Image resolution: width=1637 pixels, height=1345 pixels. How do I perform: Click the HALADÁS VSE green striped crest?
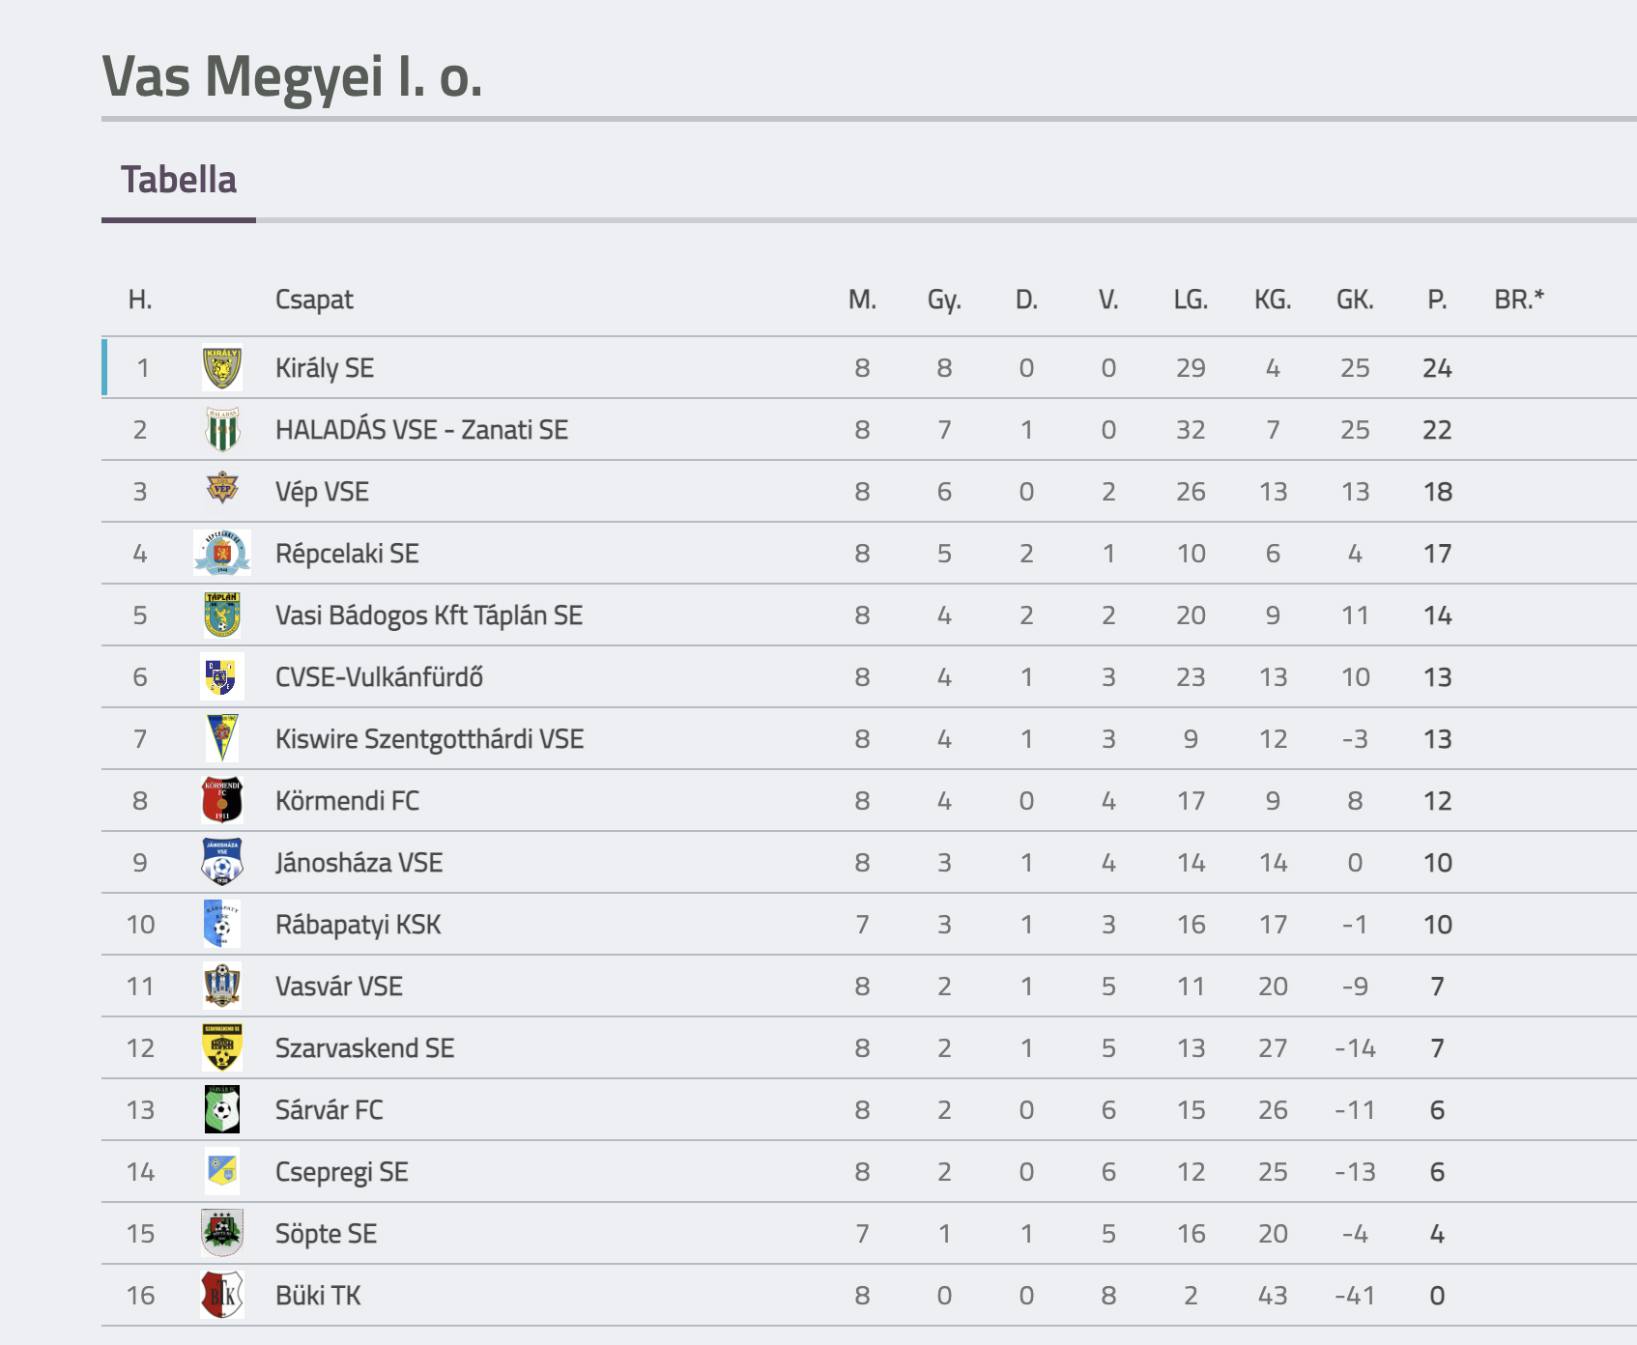222,430
